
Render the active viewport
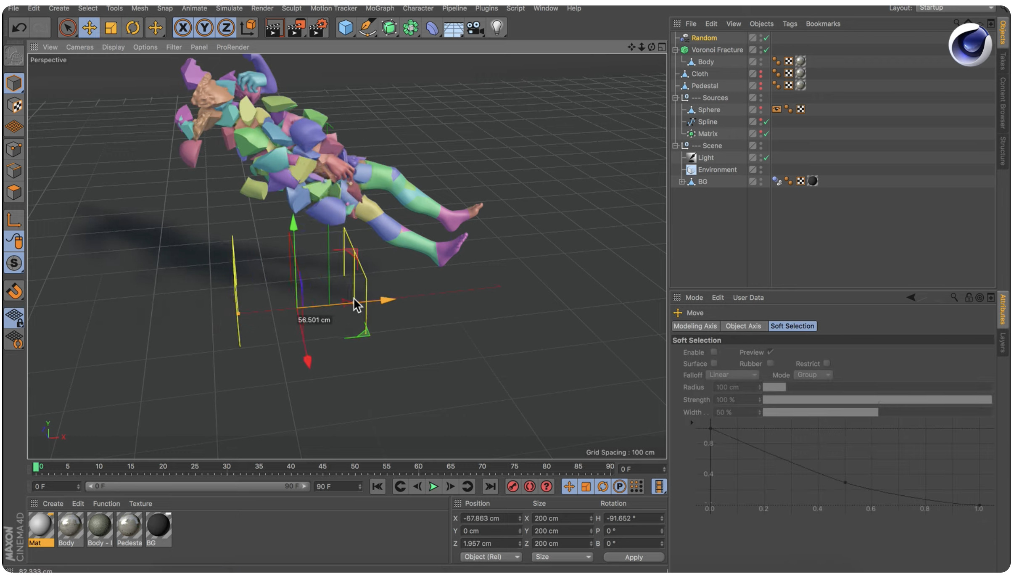(x=275, y=27)
